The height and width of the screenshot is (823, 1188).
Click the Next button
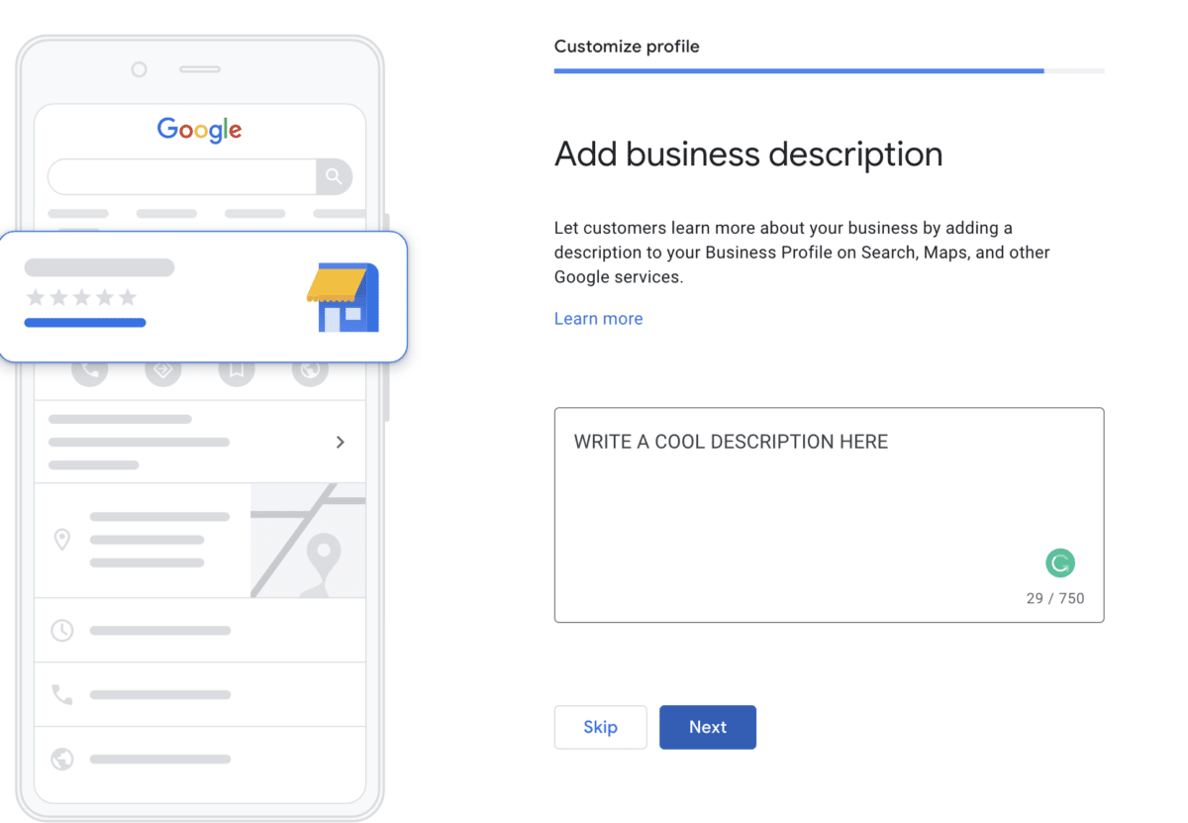point(708,727)
